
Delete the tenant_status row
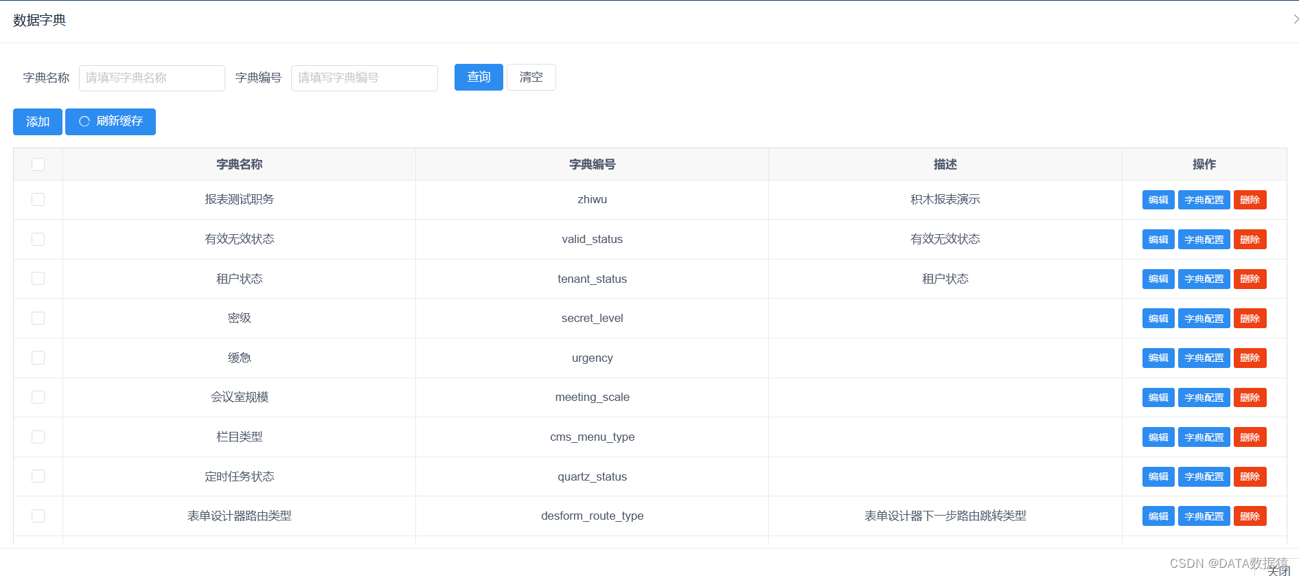pos(1250,279)
